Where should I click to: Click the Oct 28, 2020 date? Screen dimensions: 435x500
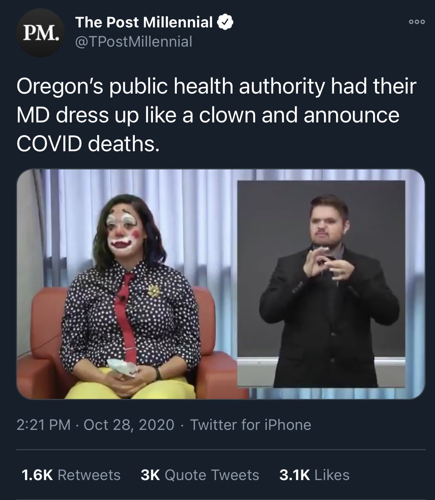[129, 425]
